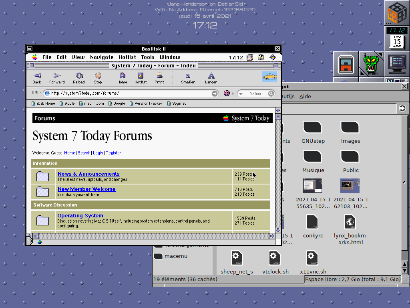Click the Yahoo search magnifier icon
Screen dimensions: 410x308
point(271,93)
